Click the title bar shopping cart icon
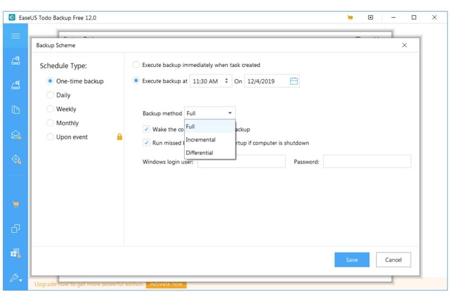Screen dimensions: 451x300 350,17
